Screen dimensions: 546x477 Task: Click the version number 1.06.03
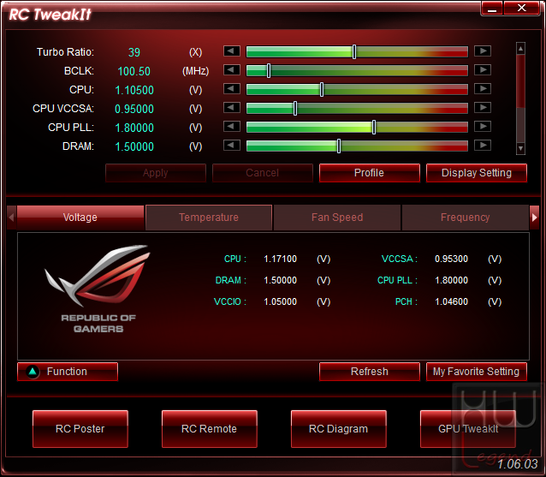(518, 464)
